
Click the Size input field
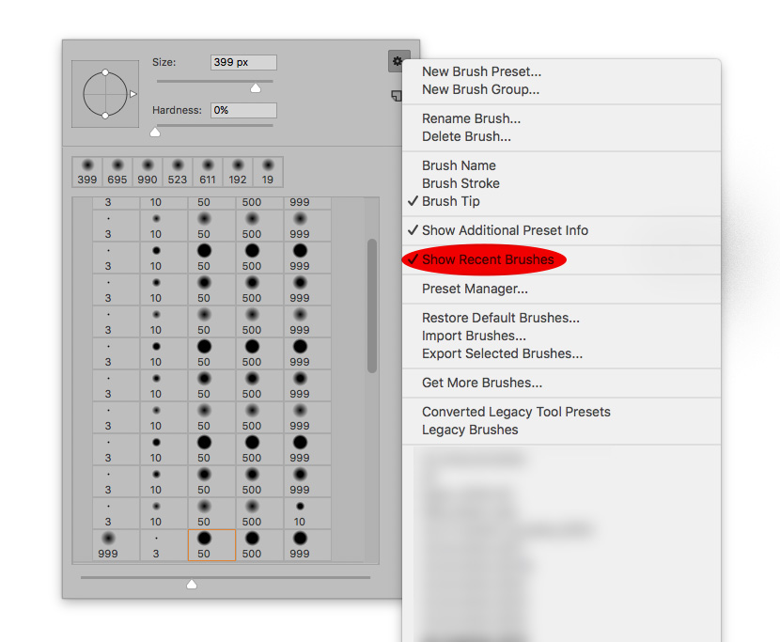[x=242, y=62]
